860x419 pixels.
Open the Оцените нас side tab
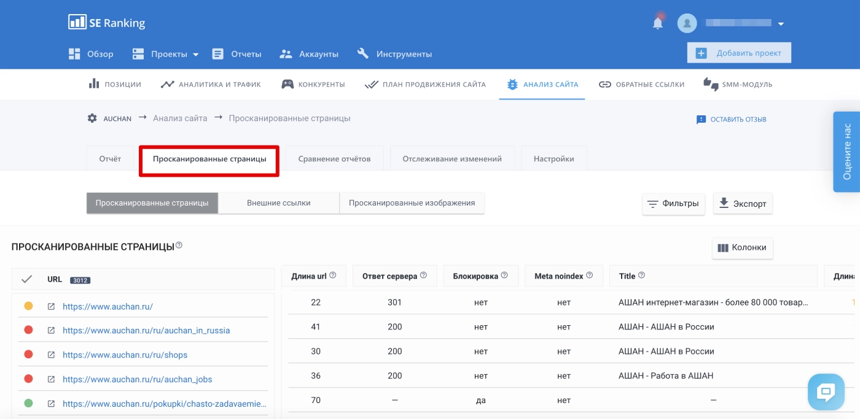coord(846,152)
